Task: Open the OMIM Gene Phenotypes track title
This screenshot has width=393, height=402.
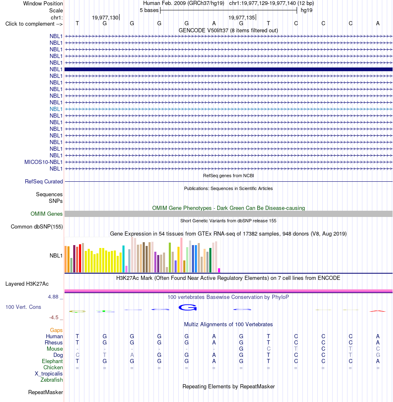Action: [228, 208]
